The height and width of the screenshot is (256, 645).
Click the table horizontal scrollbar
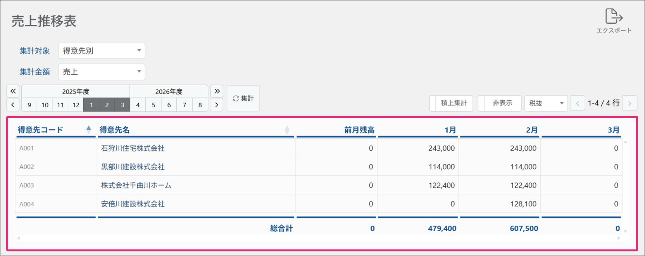tap(318, 238)
